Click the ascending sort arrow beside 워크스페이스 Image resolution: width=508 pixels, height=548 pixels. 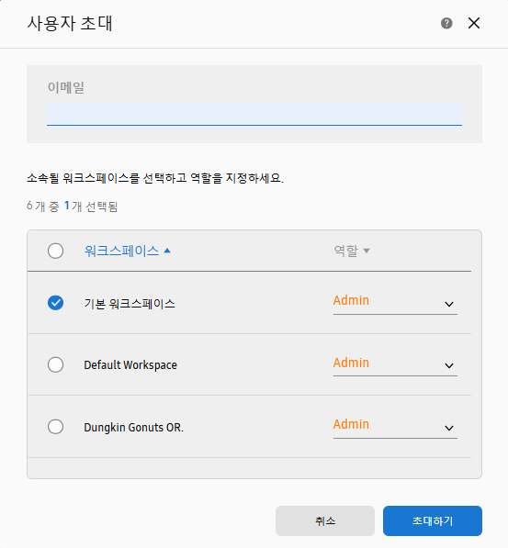(x=167, y=251)
